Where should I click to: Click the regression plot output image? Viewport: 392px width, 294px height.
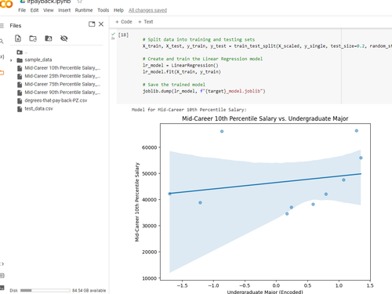click(x=253, y=205)
